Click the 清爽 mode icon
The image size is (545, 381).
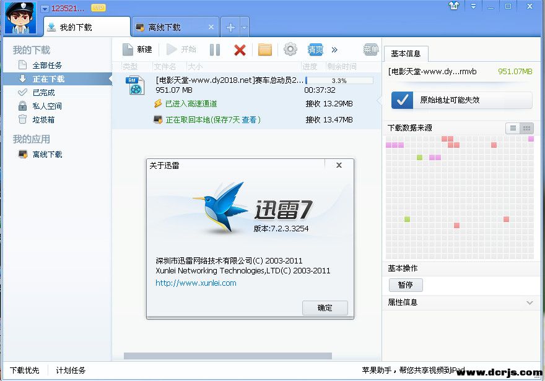[x=315, y=49]
